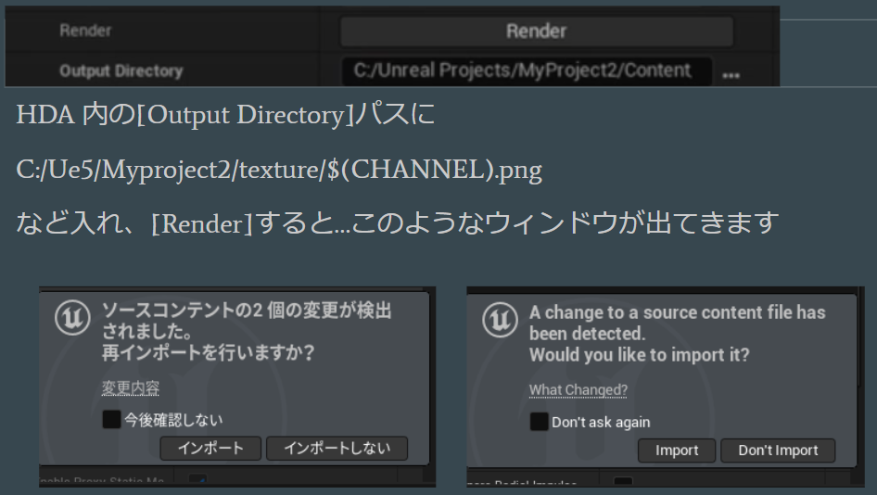Click the Output Directory path field

[527, 70]
